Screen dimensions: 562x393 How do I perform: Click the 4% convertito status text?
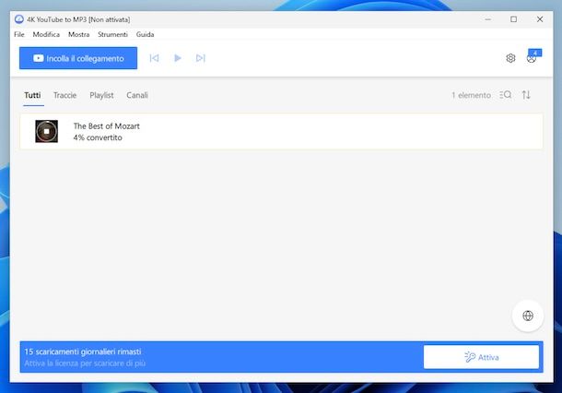pos(98,137)
